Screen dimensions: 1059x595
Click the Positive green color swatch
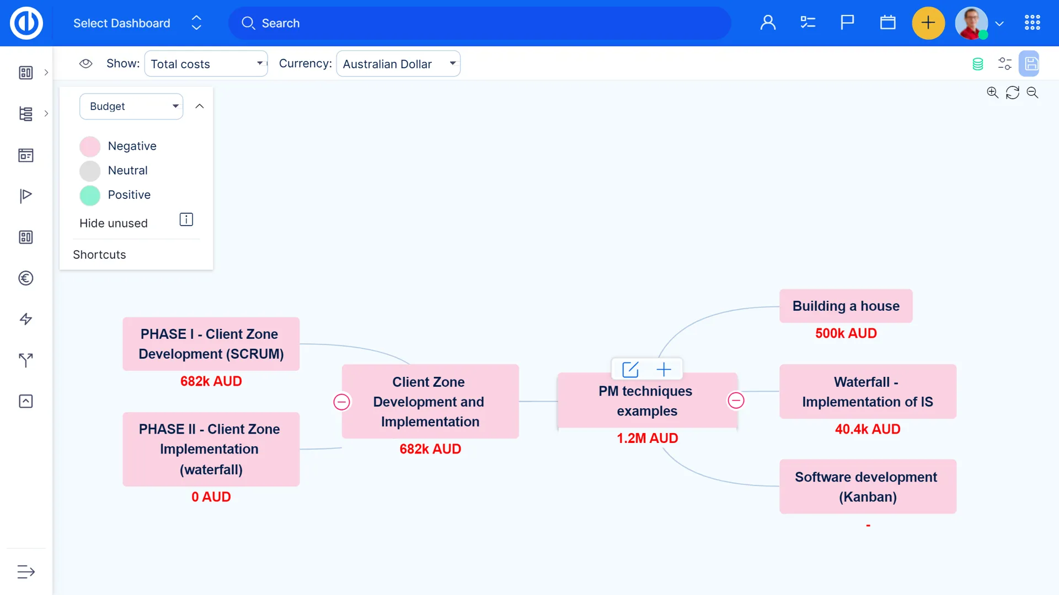point(90,195)
